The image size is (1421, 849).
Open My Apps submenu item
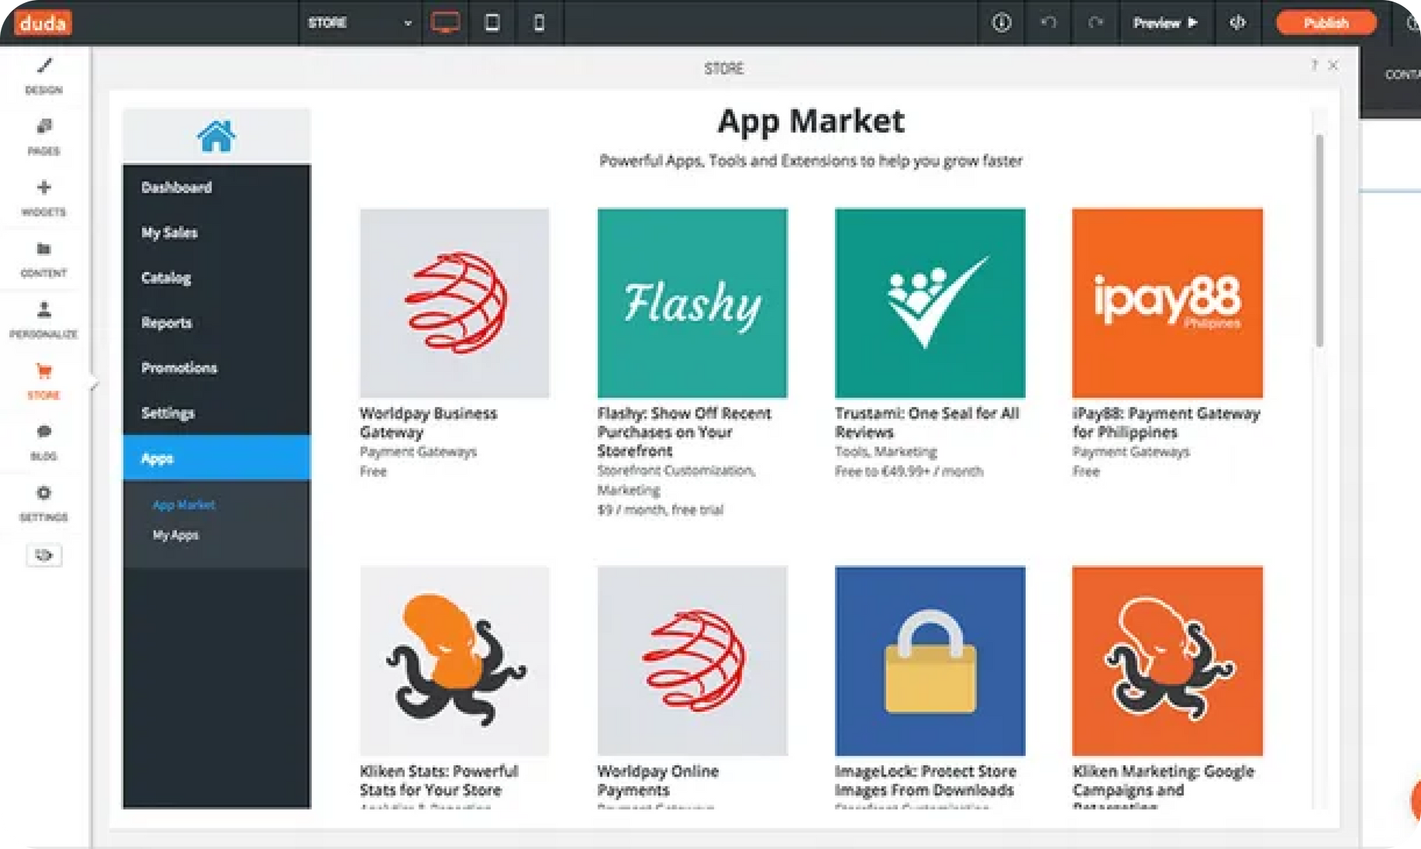(175, 535)
